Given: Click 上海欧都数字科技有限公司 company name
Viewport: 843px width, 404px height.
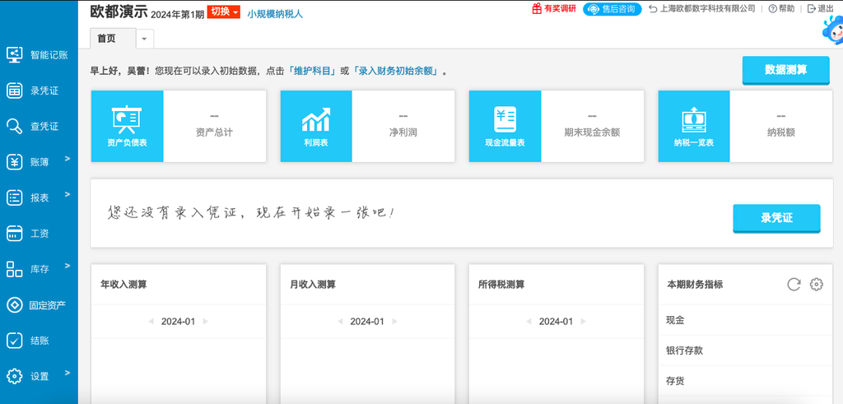Looking at the screenshot, I should pos(707,8).
